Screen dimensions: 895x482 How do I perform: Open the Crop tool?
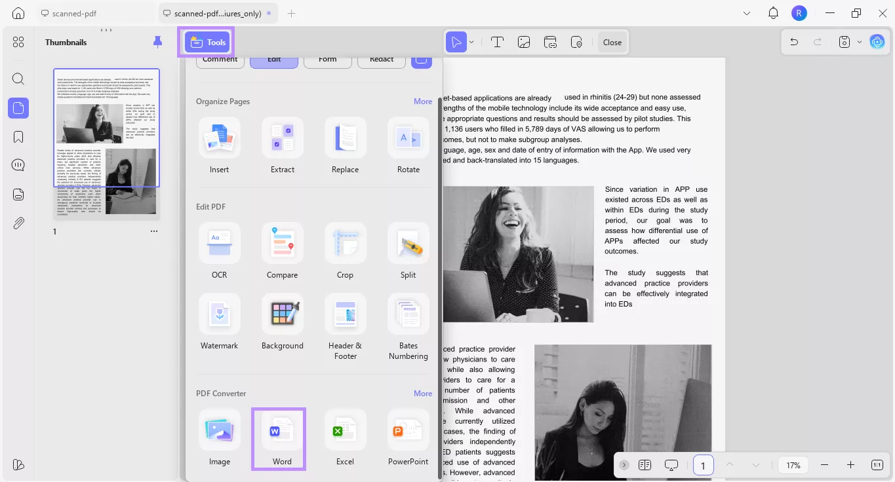pos(345,244)
